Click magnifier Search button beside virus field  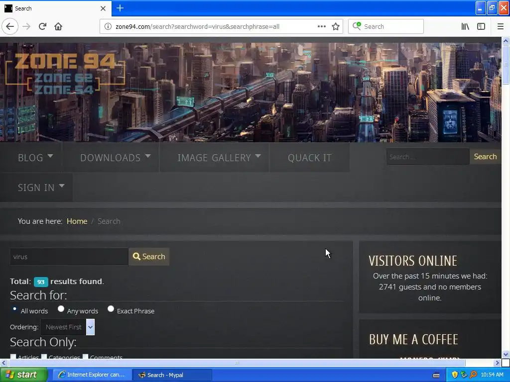tap(149, 257)
